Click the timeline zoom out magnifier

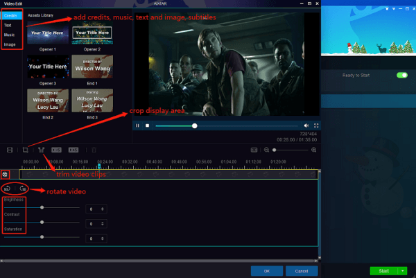tap(267, 150)
